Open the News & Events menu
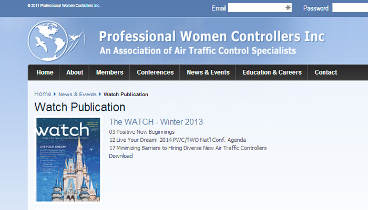368x210 pixels. coord(208,72)
